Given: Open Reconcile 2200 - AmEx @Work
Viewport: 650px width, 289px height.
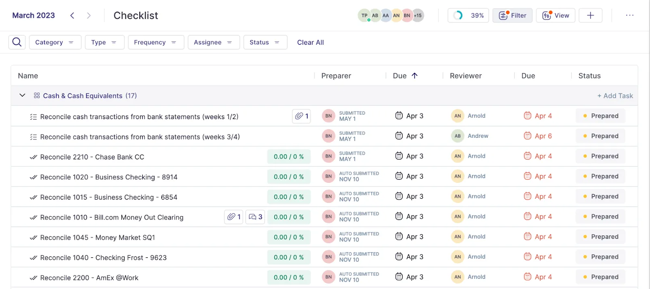Looking at the screenshot, I should 89,278.
